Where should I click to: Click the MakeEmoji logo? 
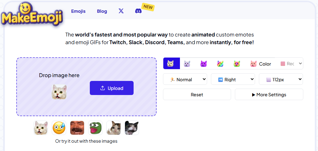(31, 16)
